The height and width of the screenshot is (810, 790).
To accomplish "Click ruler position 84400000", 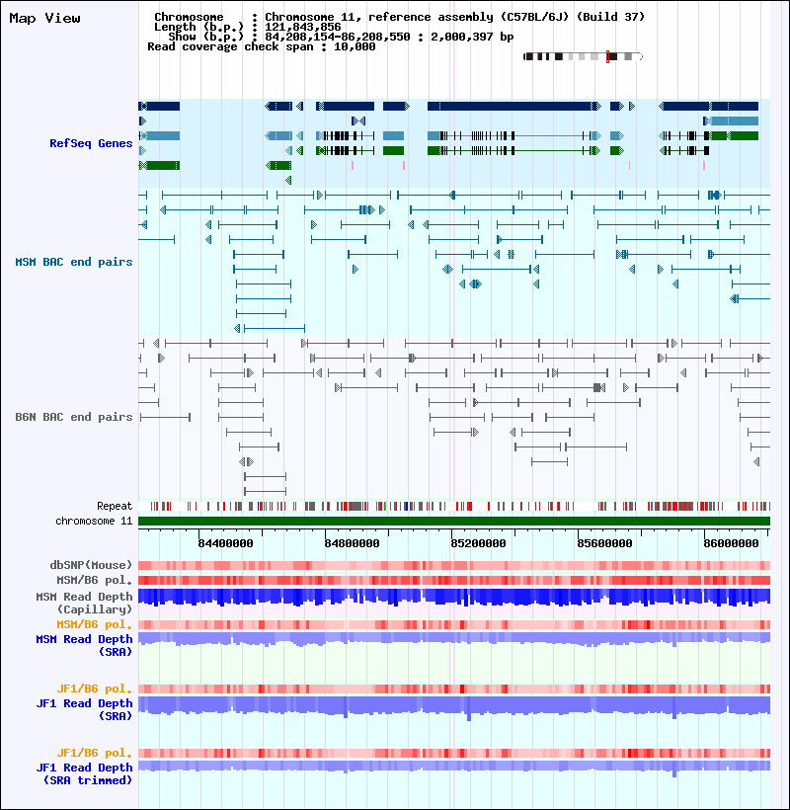I will click(225, 543).
